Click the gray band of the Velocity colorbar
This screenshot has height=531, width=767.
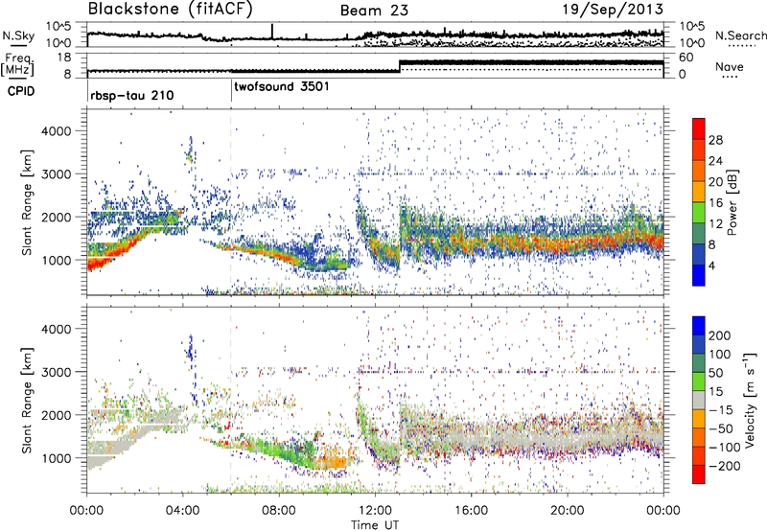pos(699,401)
